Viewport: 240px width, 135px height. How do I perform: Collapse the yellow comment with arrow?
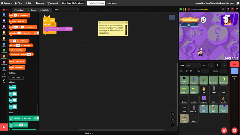(x=99, y=22)
